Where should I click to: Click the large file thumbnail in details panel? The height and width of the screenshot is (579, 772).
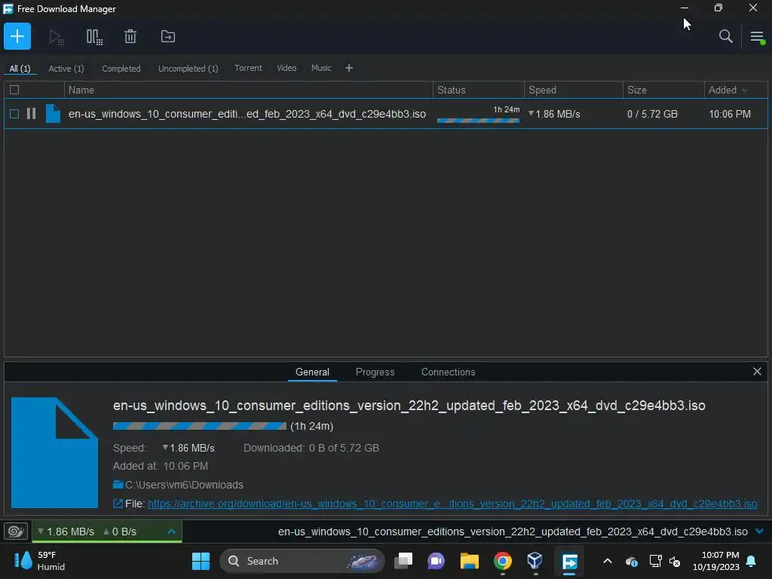(54, 452)
